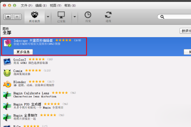Click the red close window button

click(4, 5)
